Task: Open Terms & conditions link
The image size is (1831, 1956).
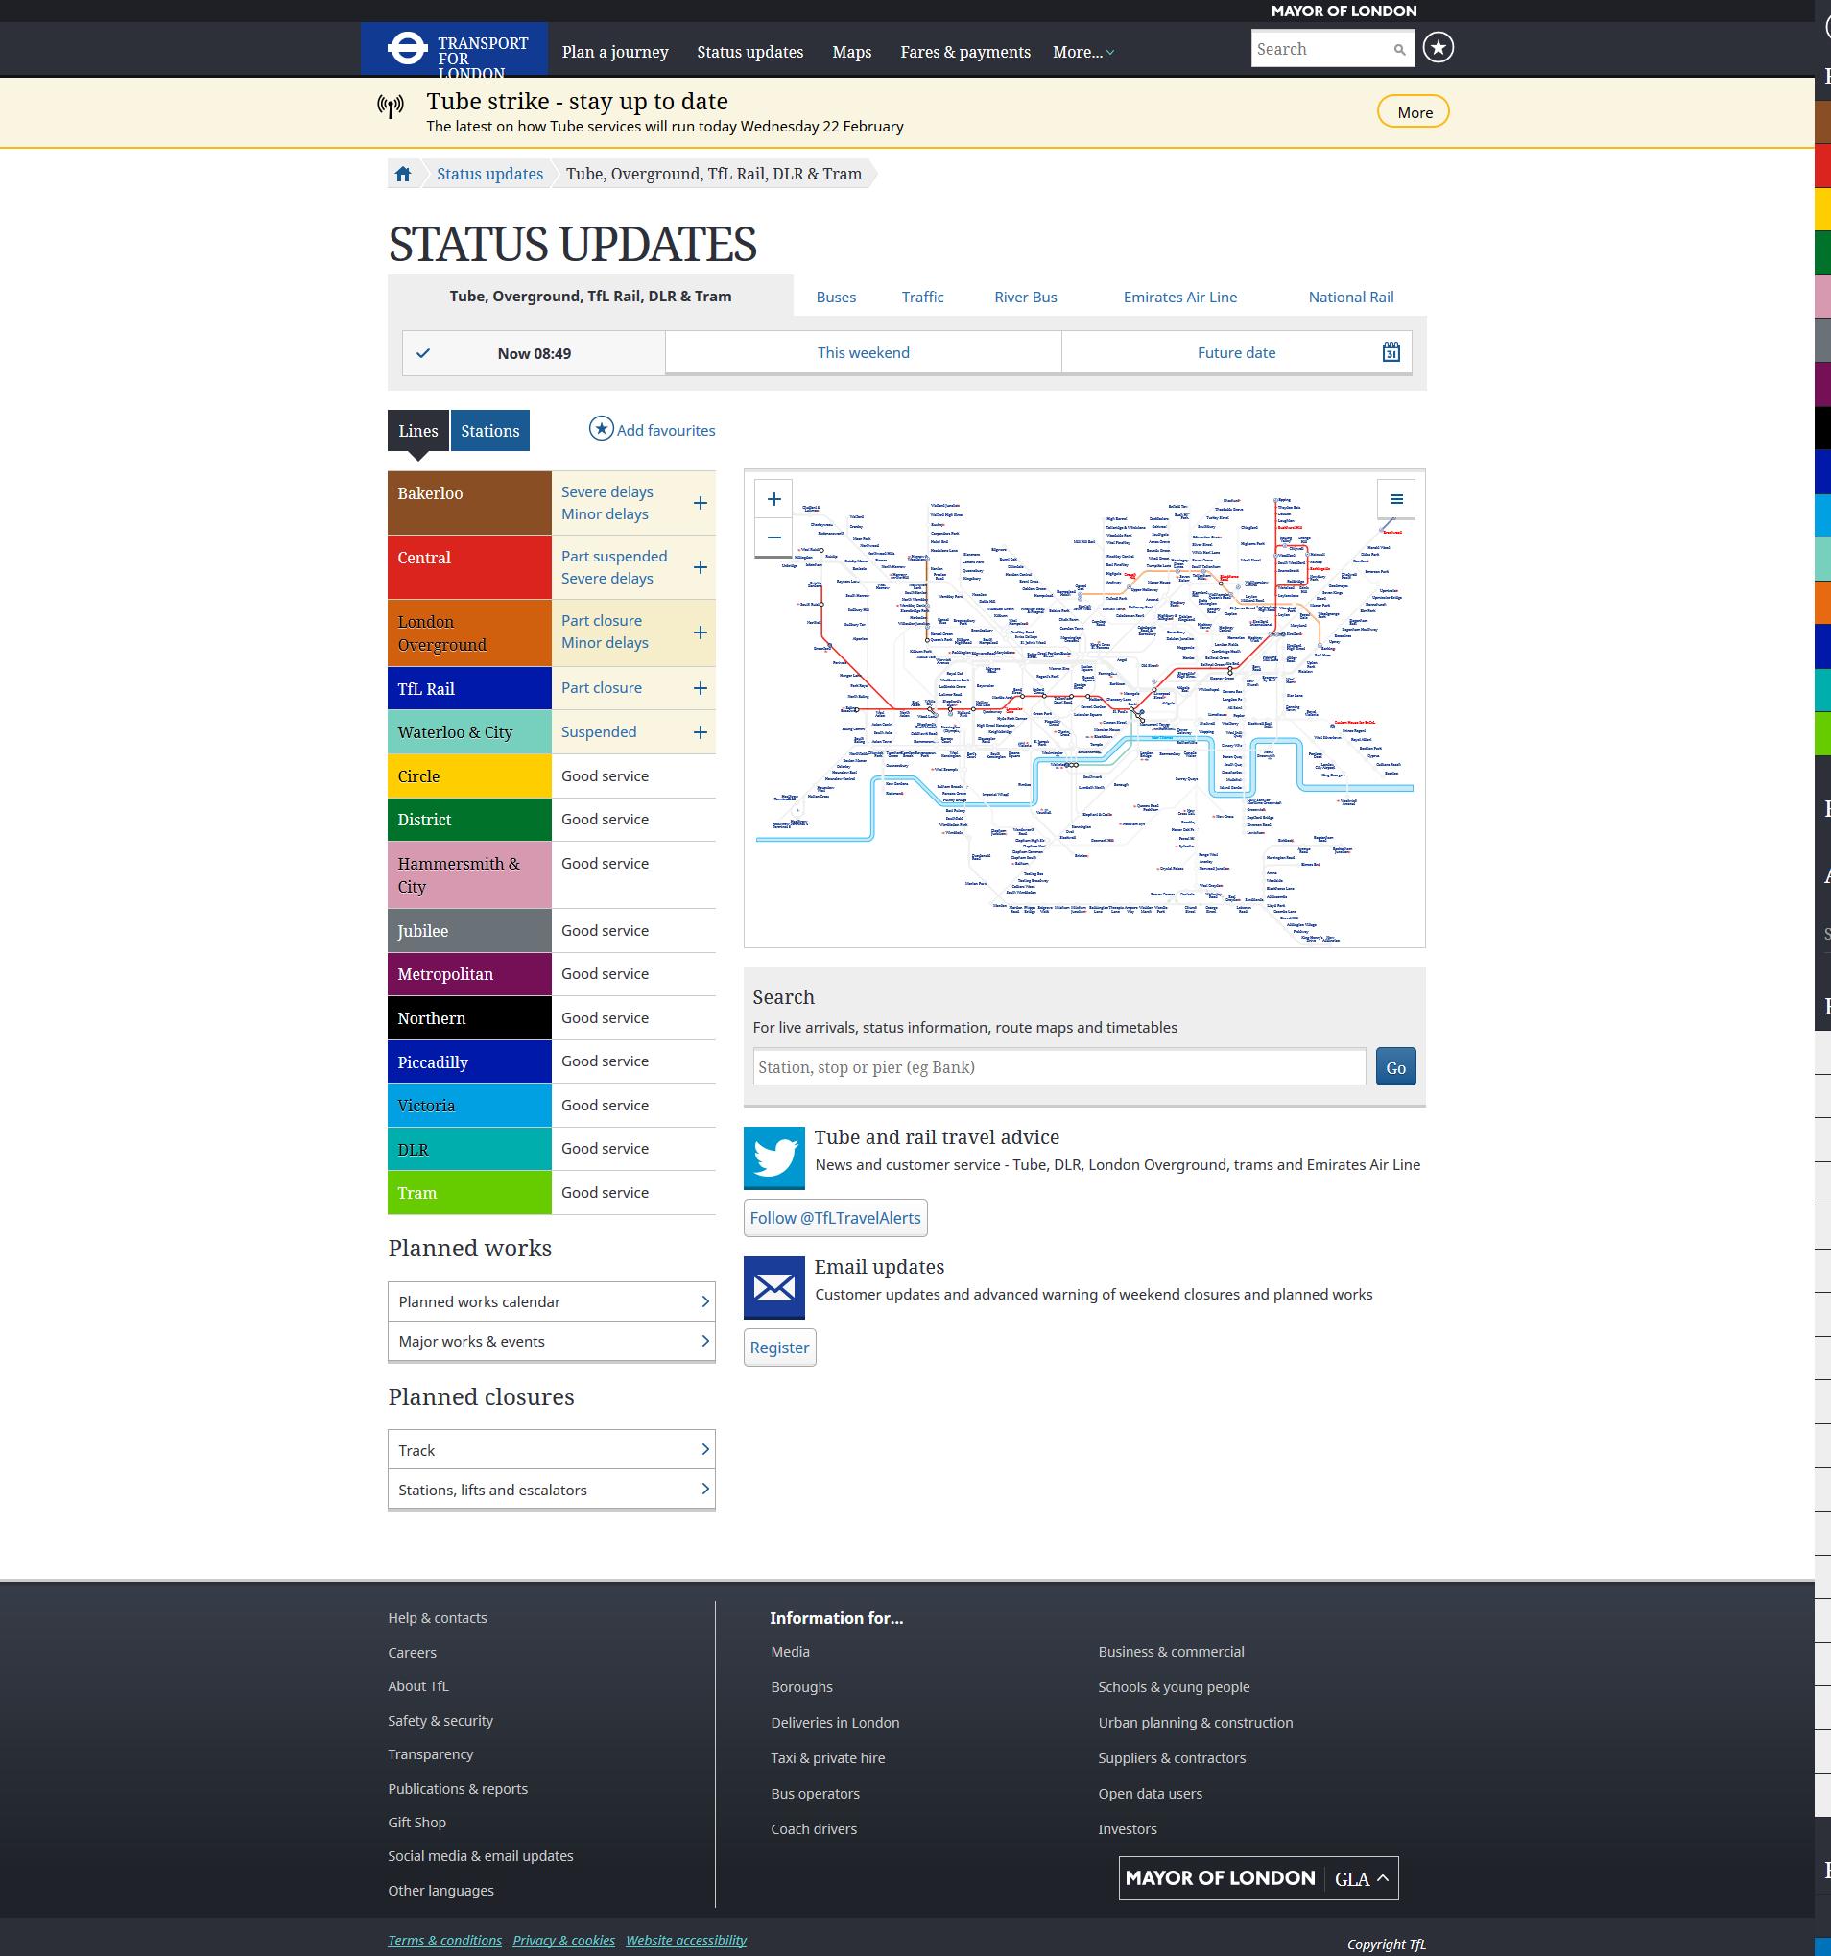Action: coord(444,1941)
